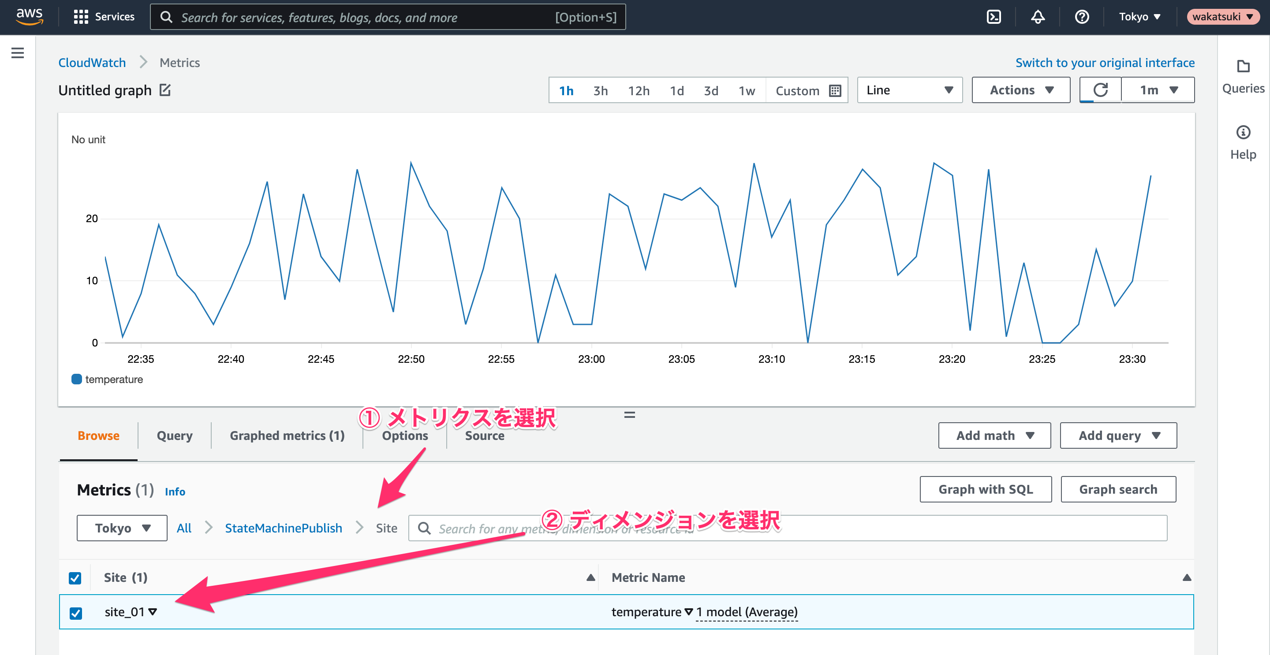1270x655 pixels.
Task: Click the refresh graph icon
Action: point(1100,90)
